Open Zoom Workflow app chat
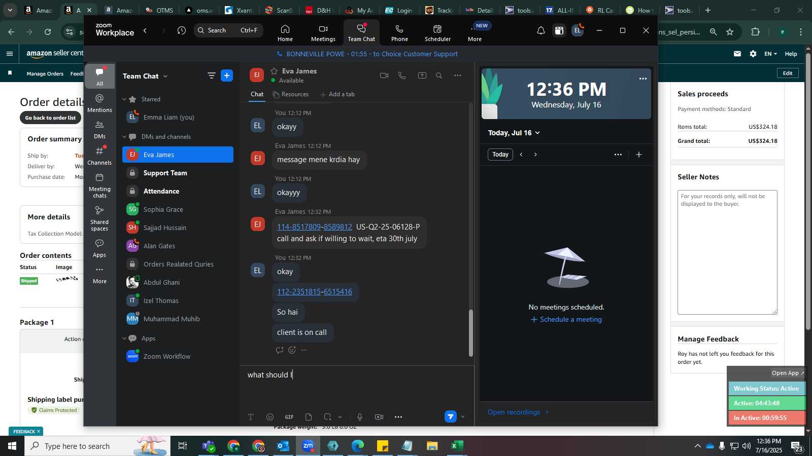The height and width of the screenshot is (456, 812). pyautogui.click(x=178, y=356)
